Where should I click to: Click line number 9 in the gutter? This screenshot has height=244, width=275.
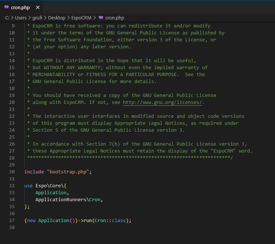click(13, 26)
